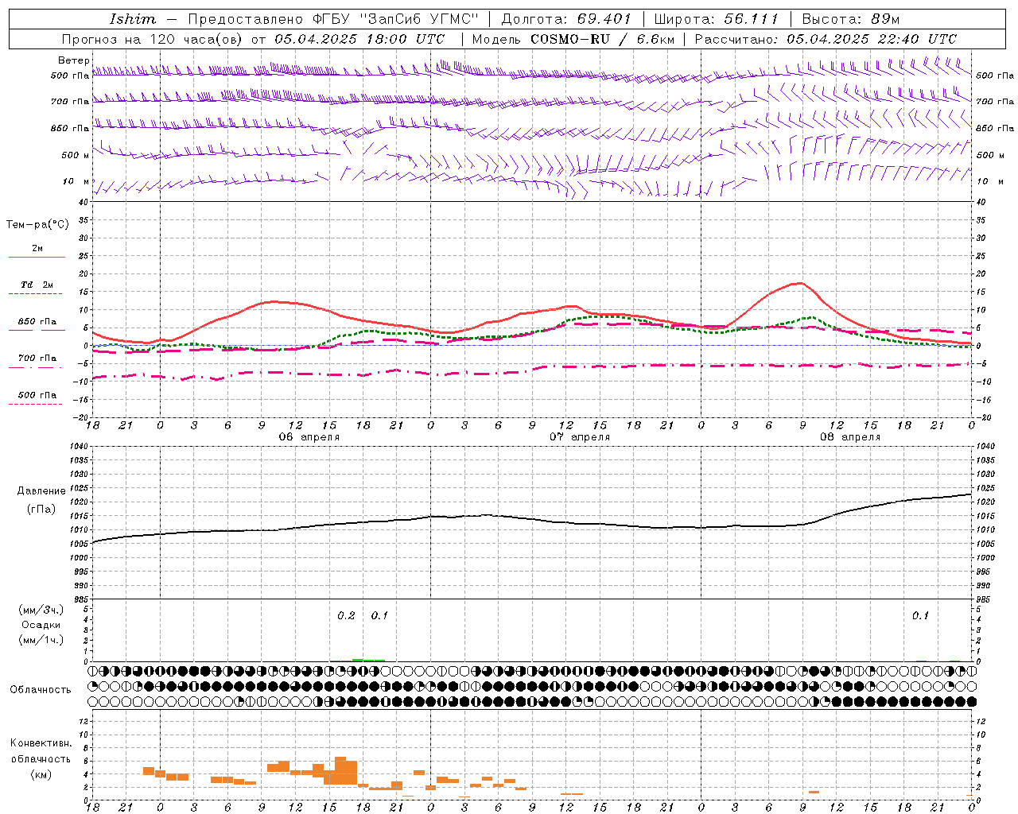Viewport: 1018px width, 814px height.
Task: Click the 0.2 precipitation amount value
Action: (346, 616)
